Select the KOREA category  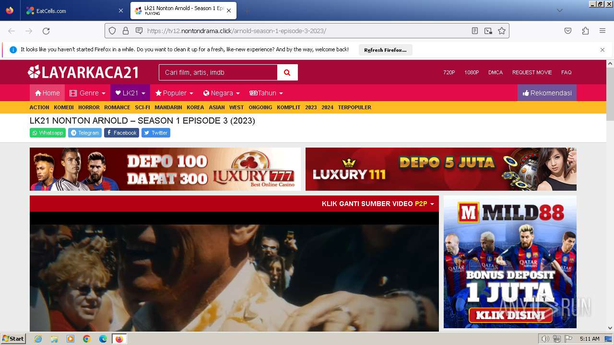coord(195,107)
